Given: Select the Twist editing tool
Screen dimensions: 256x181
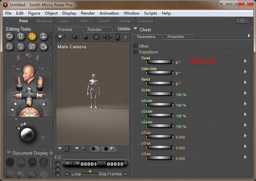Looking at the screenshot, I should coord(21,37).
